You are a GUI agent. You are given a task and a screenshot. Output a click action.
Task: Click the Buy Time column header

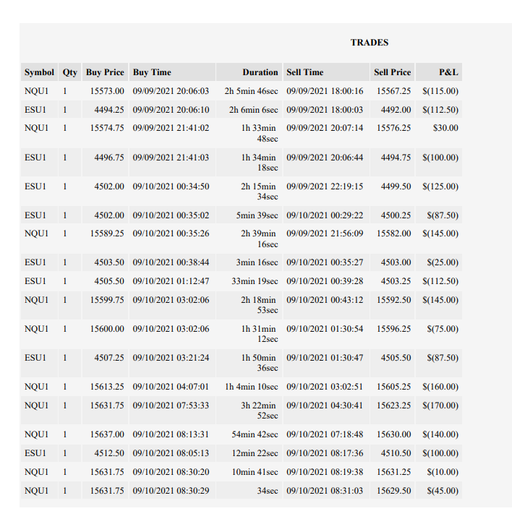(x=172, y=72)
